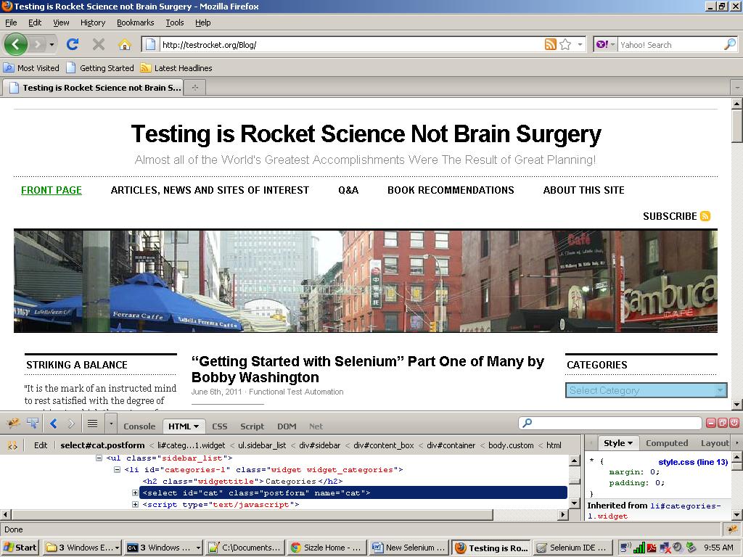Screen dimensions: 743x557
Task: Open the History menu
Action: (93, 22)
